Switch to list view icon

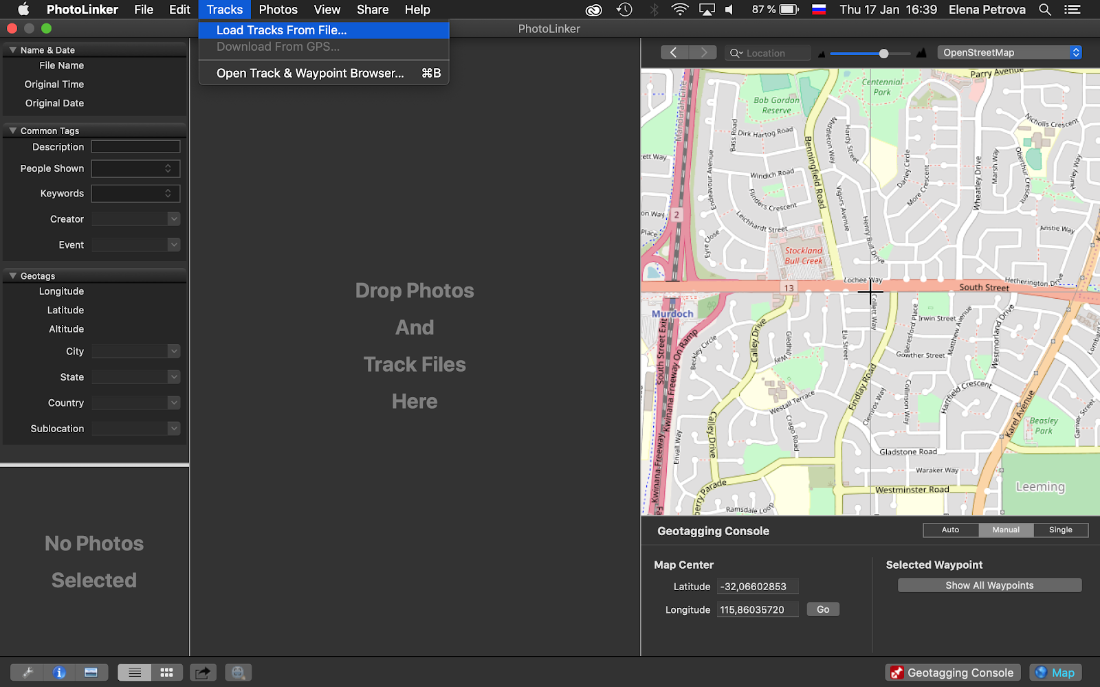[135, 673]
